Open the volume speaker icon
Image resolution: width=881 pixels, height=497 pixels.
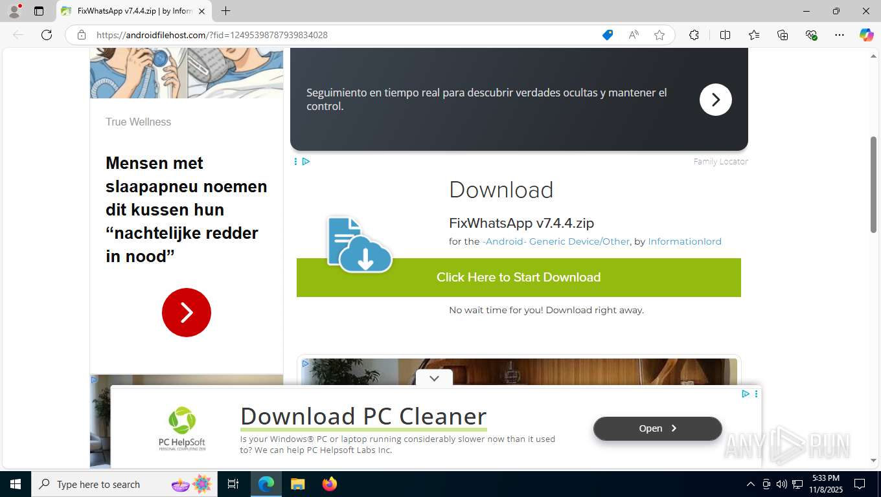(x=782, y=484)
